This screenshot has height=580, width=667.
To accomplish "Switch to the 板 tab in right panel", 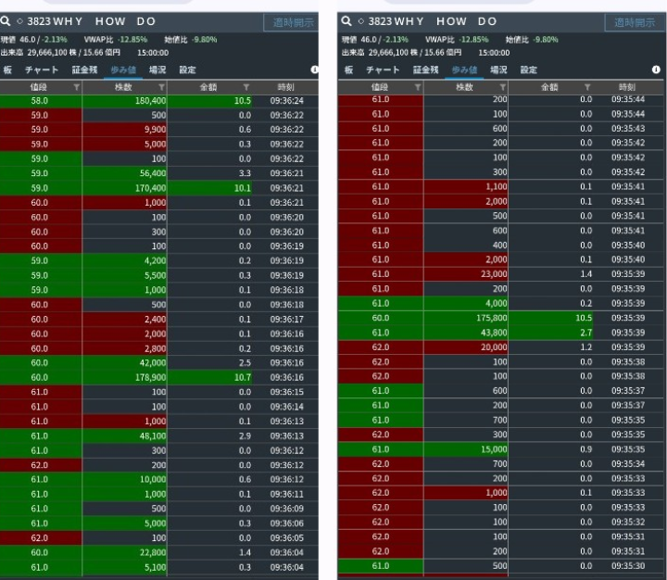I will pos(348,69).
